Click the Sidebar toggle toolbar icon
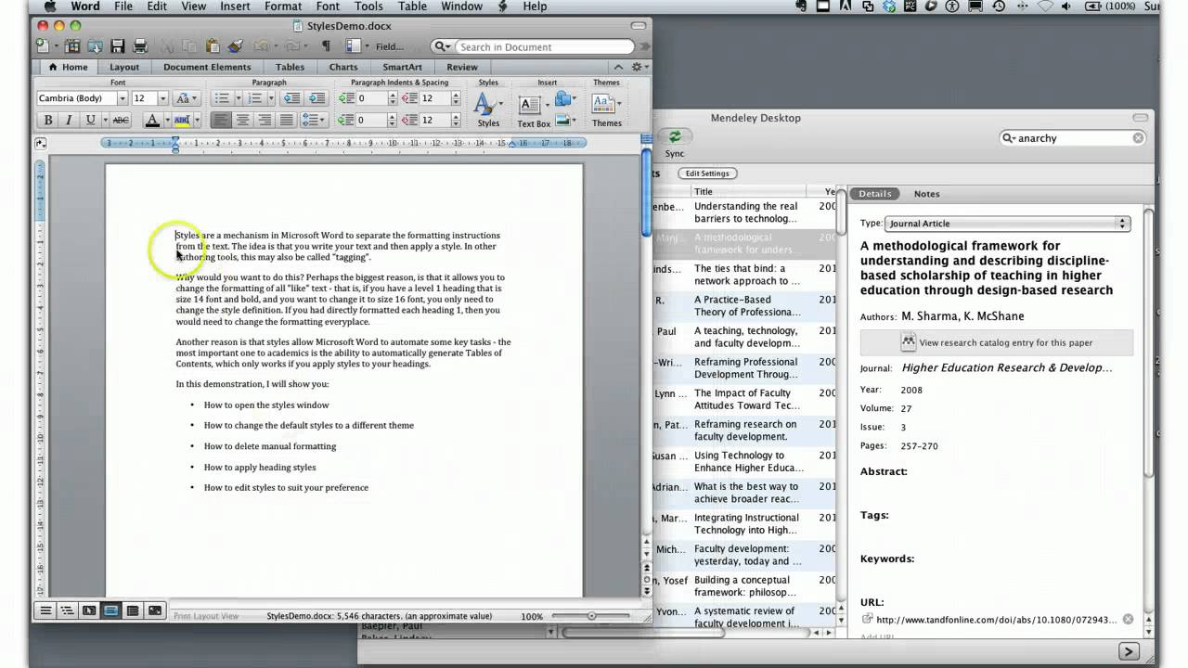 tap(354, 45)
